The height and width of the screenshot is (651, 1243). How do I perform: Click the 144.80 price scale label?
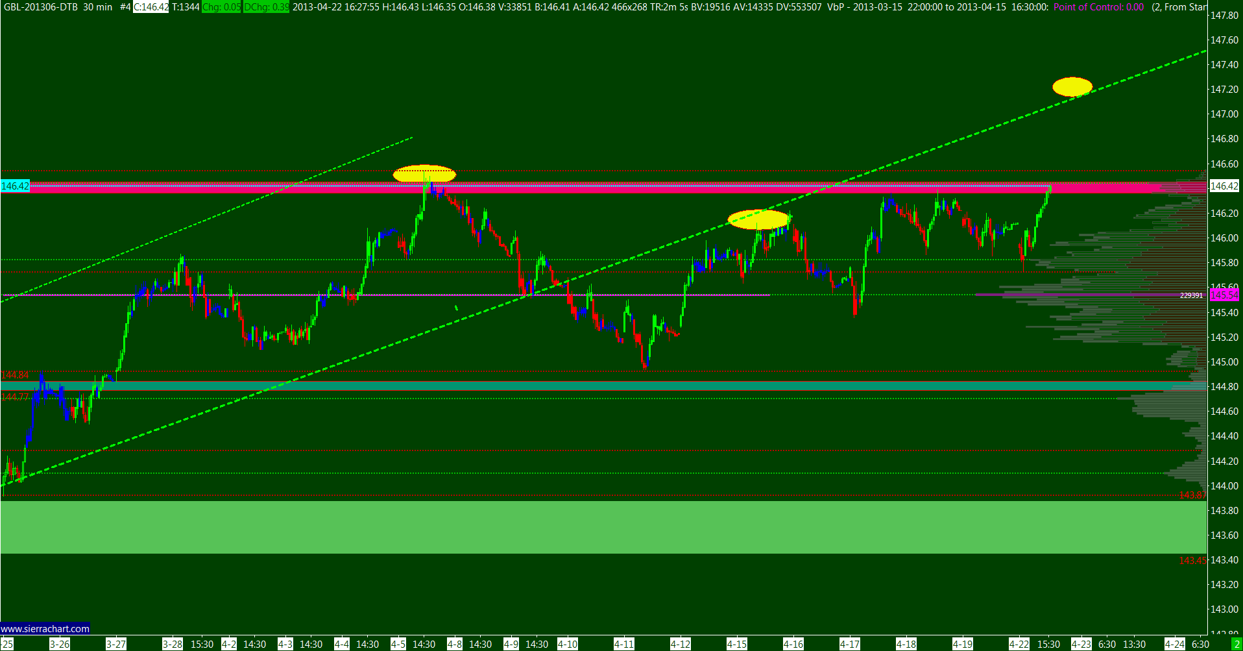pyautogui.click(x=1224, y=387)
